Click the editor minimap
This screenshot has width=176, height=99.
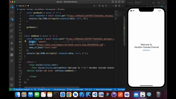(x=119, y=15)
